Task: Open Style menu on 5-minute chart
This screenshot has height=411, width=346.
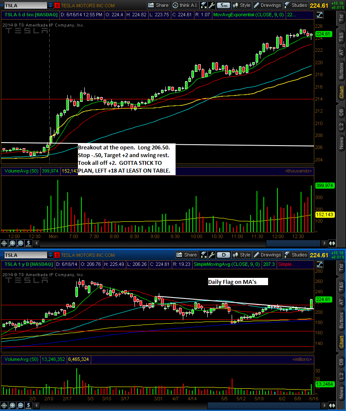Action: (242, 5)
